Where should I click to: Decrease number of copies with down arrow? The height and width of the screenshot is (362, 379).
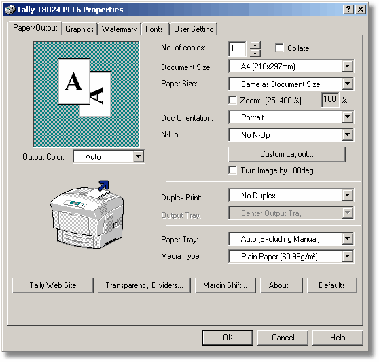(255, 53)
